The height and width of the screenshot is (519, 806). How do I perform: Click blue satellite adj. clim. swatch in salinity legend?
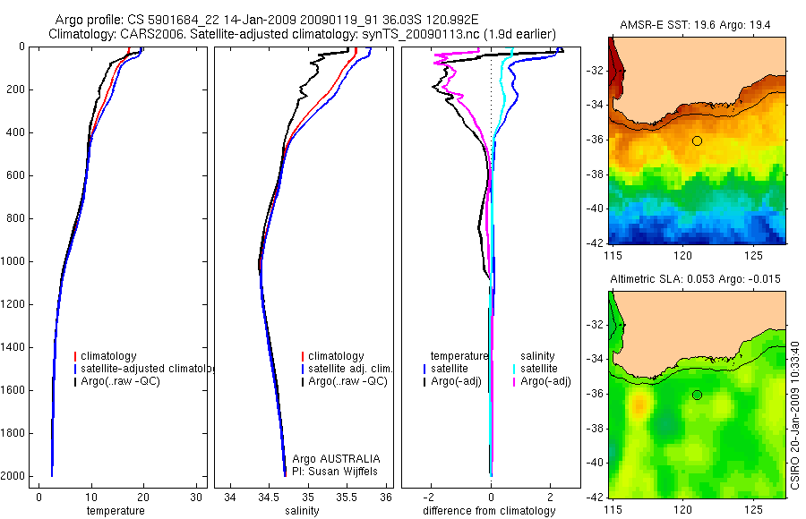(x=303, y=369)
